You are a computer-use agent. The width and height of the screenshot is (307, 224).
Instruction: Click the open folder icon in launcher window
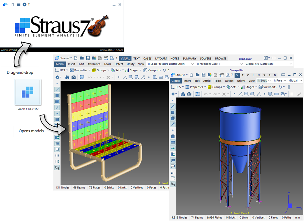pos(18,4)
